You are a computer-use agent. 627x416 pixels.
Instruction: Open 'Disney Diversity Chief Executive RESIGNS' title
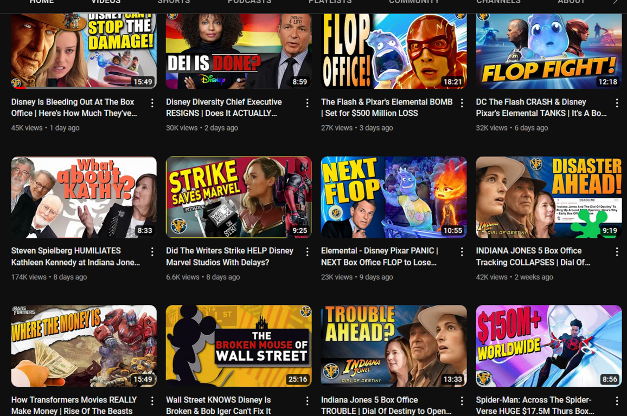[224, 107]
